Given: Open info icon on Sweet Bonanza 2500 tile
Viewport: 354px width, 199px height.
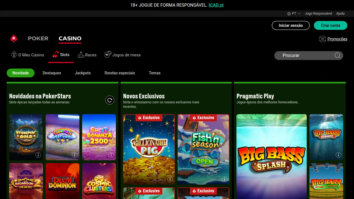Looking at the screenshot, I should (x=111, y=155).
